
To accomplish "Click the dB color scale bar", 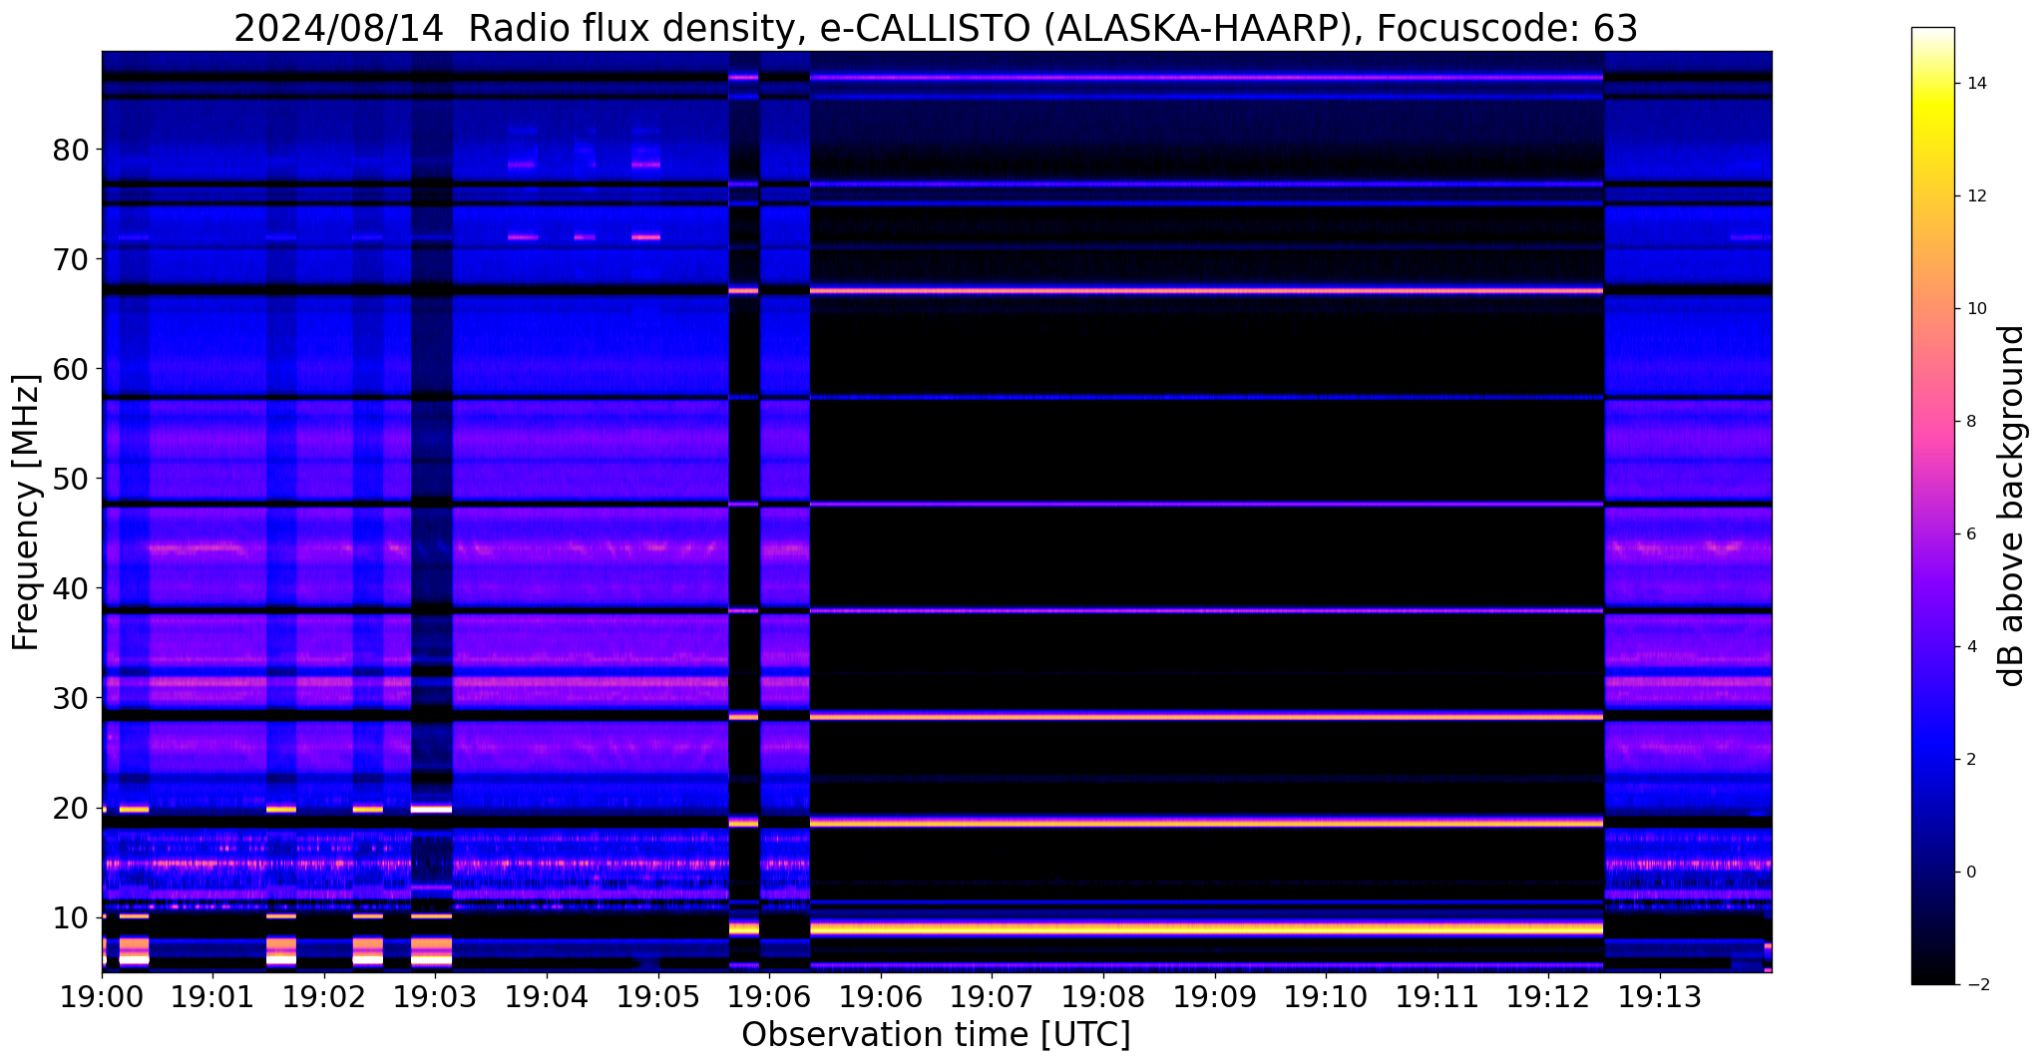I will point(1933,507).
